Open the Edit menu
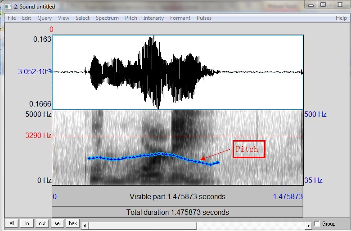The height and width of the screenshot is (231, 351). click(27, 18)
